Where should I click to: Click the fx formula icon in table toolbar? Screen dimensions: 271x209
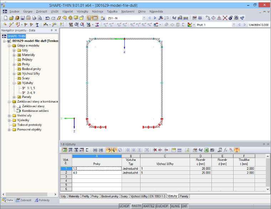[225, 150]
